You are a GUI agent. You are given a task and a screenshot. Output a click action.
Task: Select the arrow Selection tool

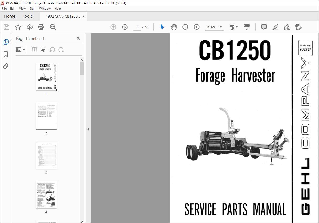162,27
